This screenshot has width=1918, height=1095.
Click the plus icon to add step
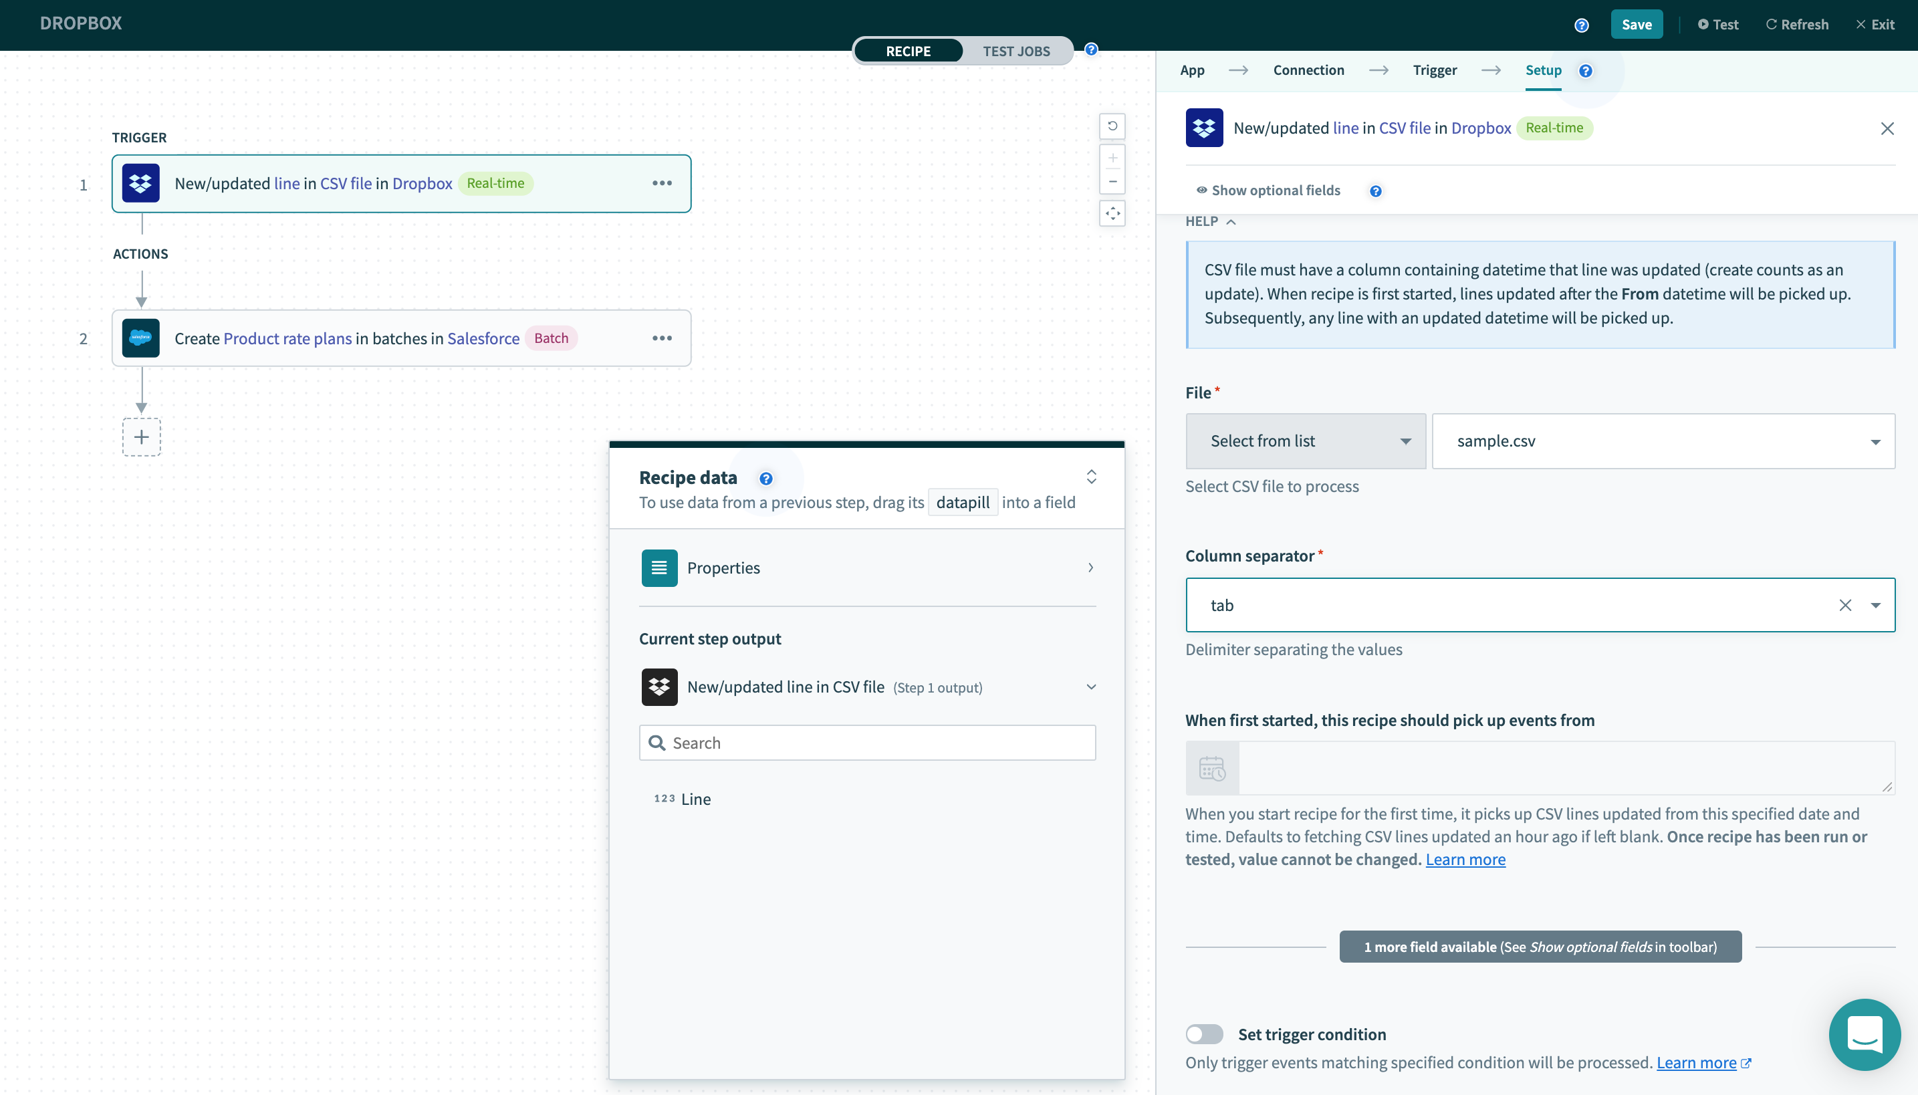tap(141, 437)
